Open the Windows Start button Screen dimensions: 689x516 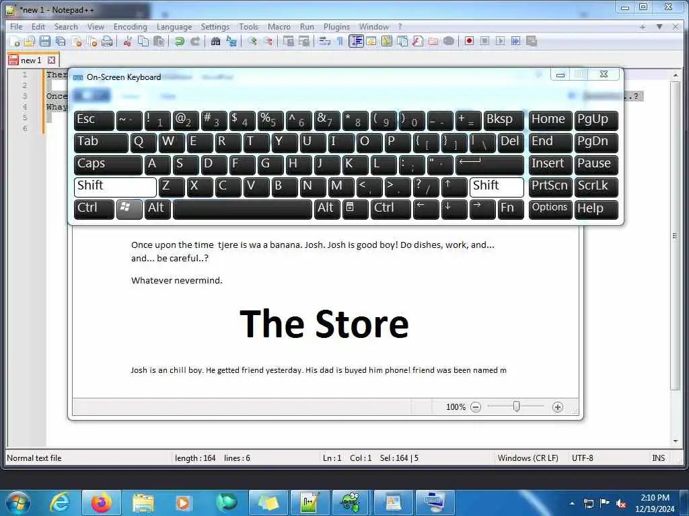coord(18,503)
